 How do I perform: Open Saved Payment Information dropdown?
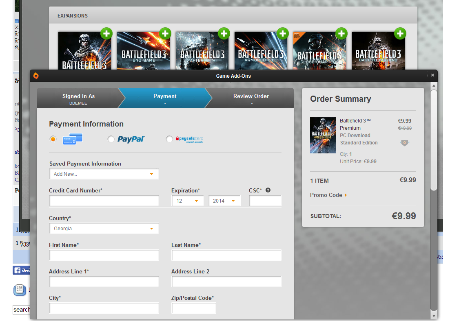pos(104,174)
